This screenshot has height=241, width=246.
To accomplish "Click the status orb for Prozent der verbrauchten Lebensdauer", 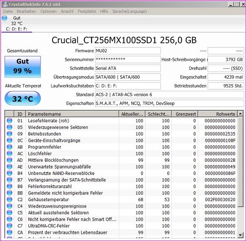I will coord(9,233).
